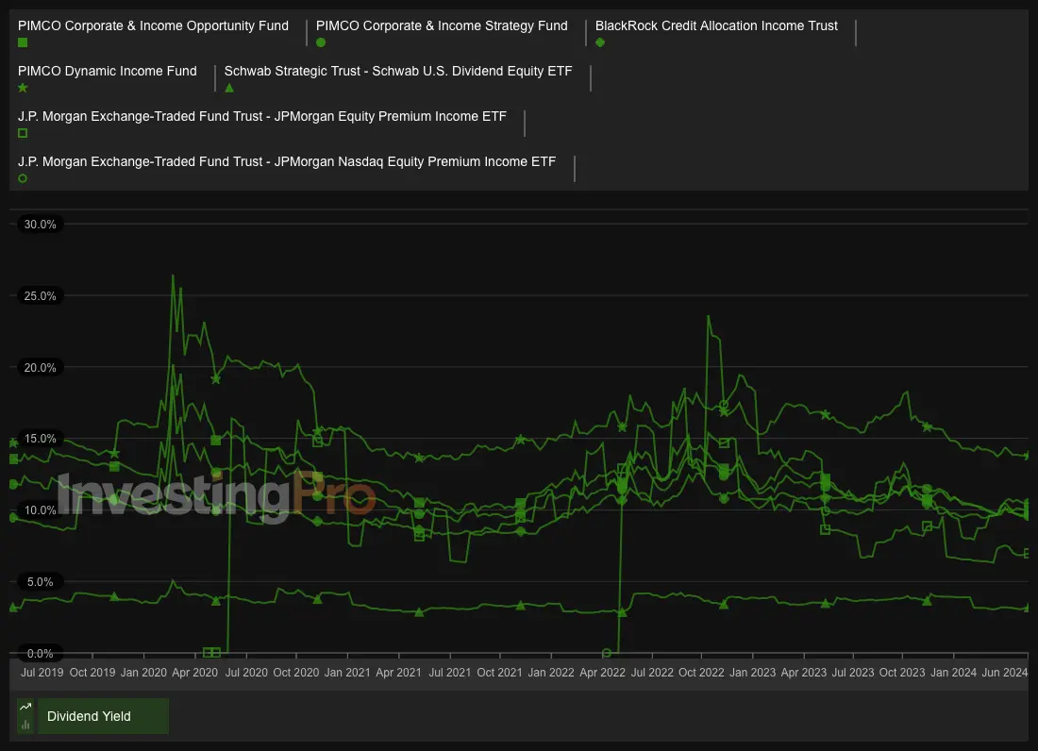Click the Jul 2021 date label
The width and height of the screenshot is (1038, 751).
[450, 673]
